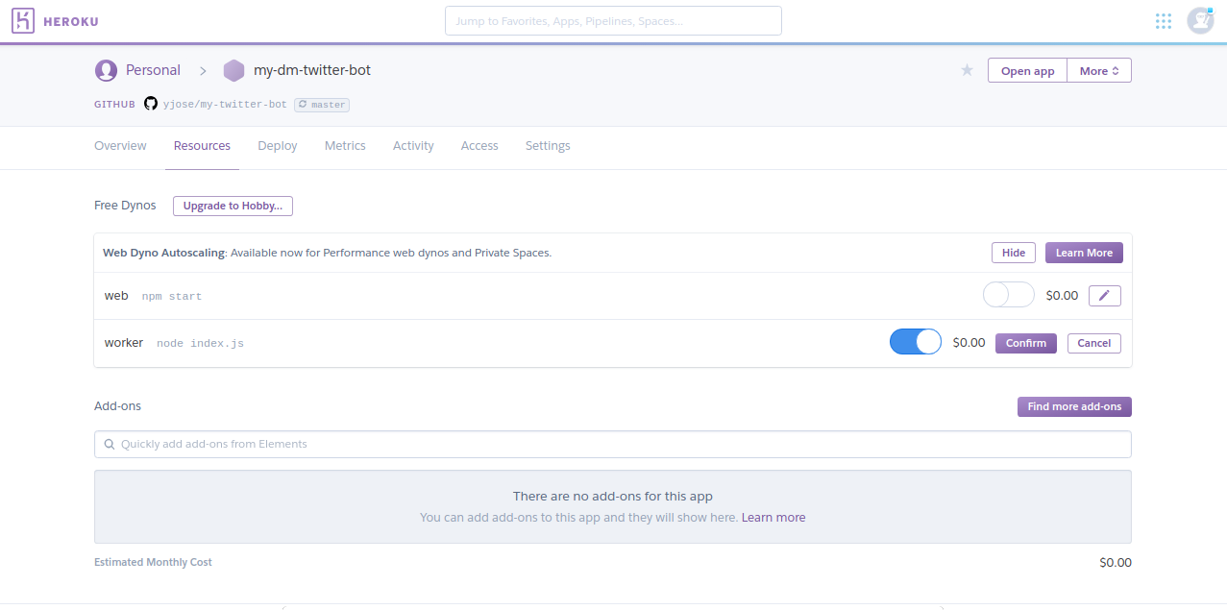1227x610 pixels.
Task: Switch to the Overview tab
Action: click(x=120, y=146)
